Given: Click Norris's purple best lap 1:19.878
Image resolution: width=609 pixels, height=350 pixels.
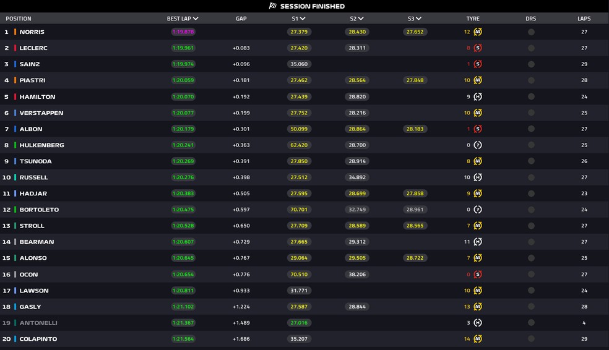Looking at the screenshot, I should [183, 32].
